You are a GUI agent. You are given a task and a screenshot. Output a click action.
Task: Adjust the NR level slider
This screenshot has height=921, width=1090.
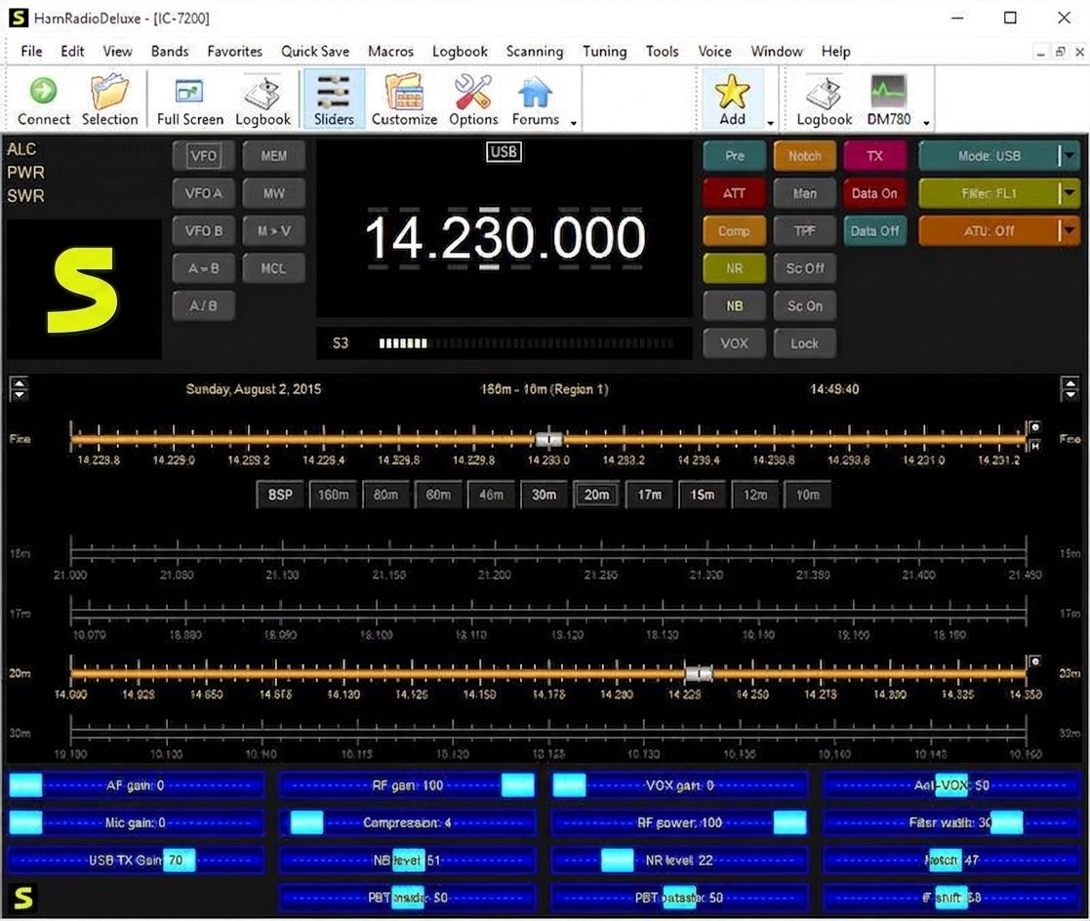(679, 861)
